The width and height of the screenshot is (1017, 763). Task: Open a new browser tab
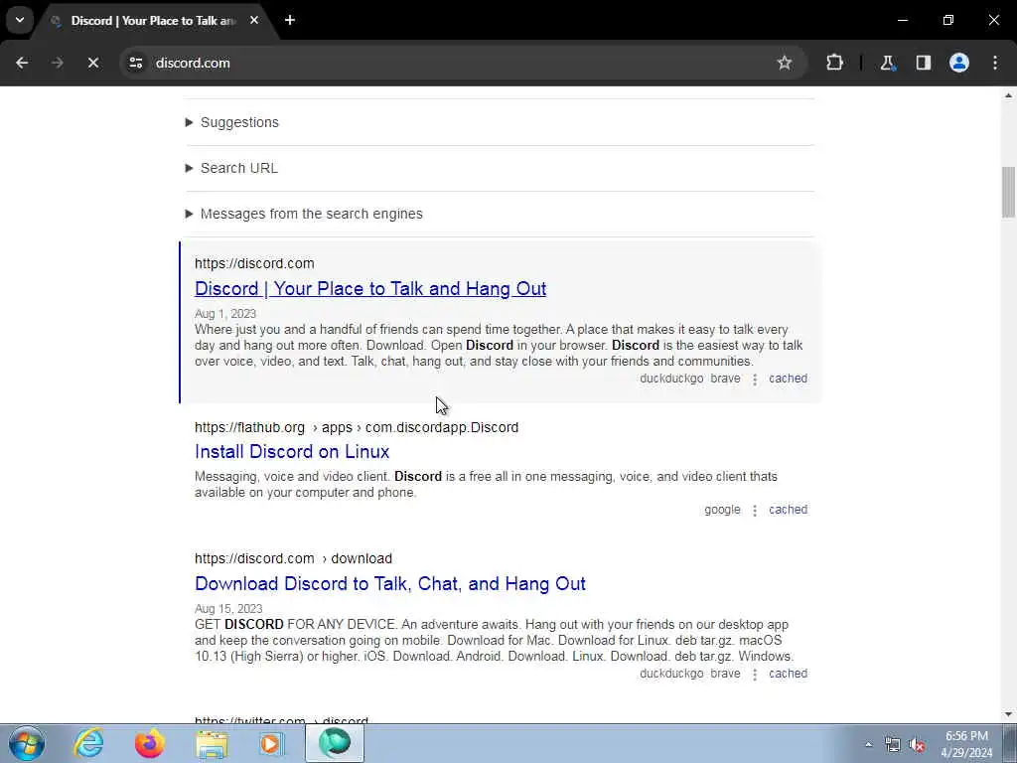[x=290, y=20]
